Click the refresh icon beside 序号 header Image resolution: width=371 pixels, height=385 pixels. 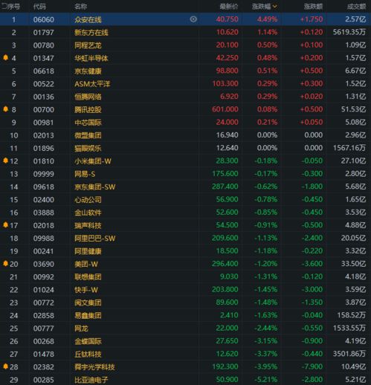[4, 6]
